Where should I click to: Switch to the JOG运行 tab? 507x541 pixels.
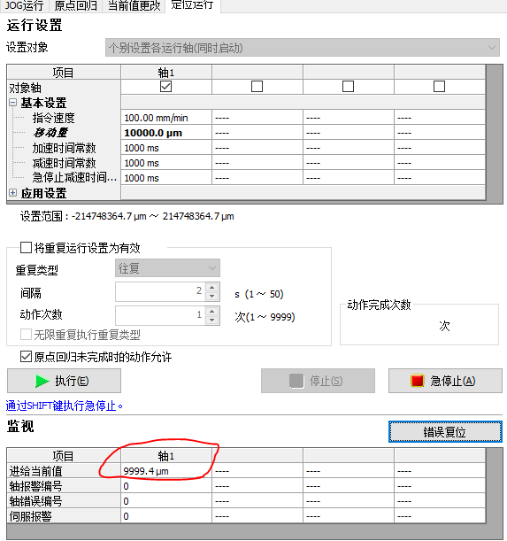pyautogui.click(x=25, y=5)
